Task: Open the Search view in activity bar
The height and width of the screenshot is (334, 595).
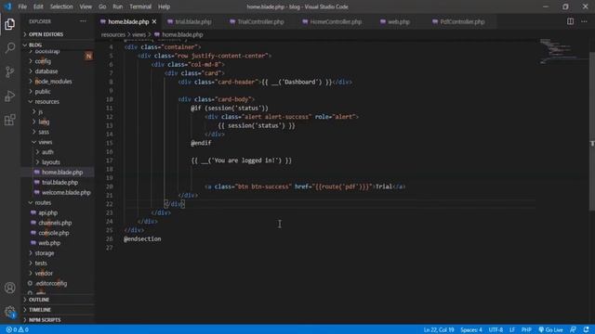Action: 10,47
